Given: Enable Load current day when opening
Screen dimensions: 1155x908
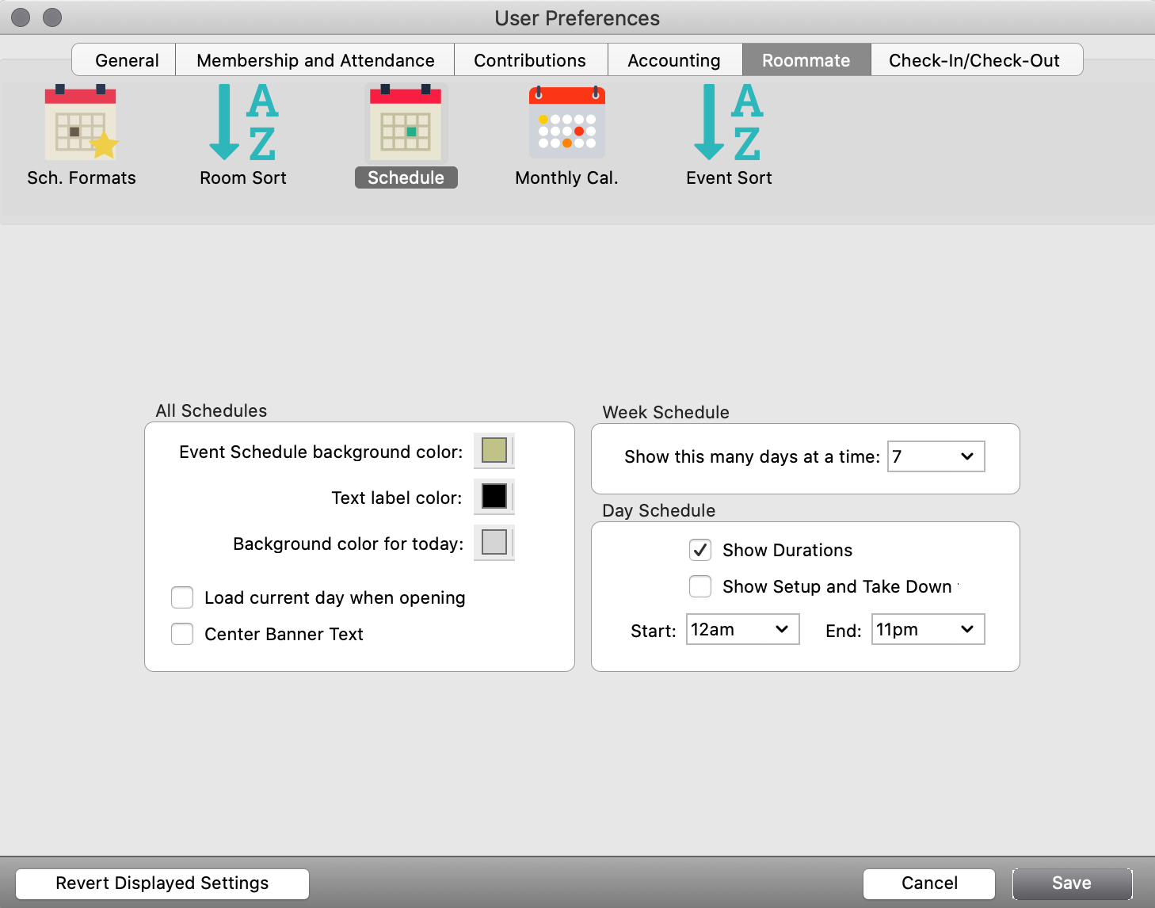Looking at the screenshot, I should [182, 597].
